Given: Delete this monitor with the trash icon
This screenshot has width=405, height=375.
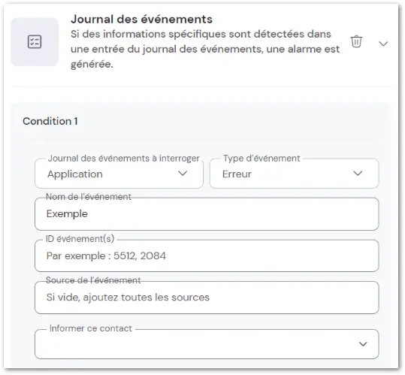Looking at the screenshot, I should [x=356, y=41].
